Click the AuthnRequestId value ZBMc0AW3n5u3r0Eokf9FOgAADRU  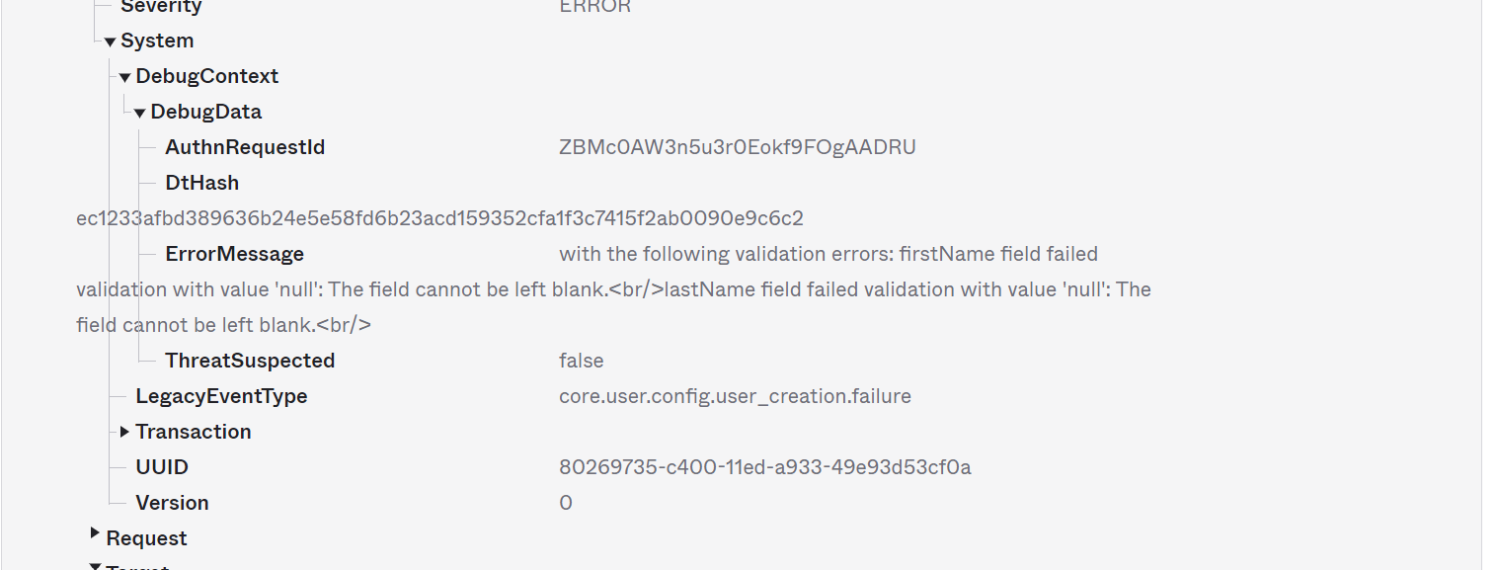737,147
